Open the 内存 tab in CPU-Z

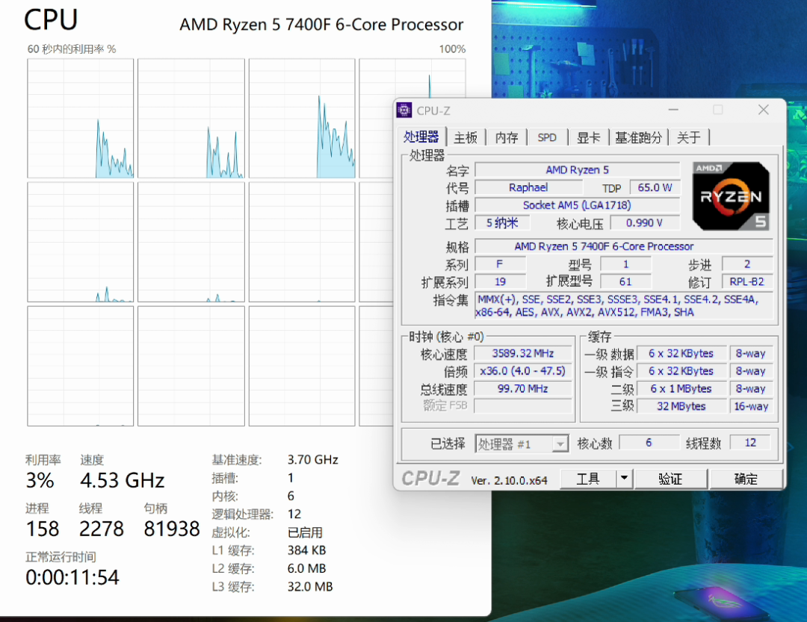tap(507, 137)
